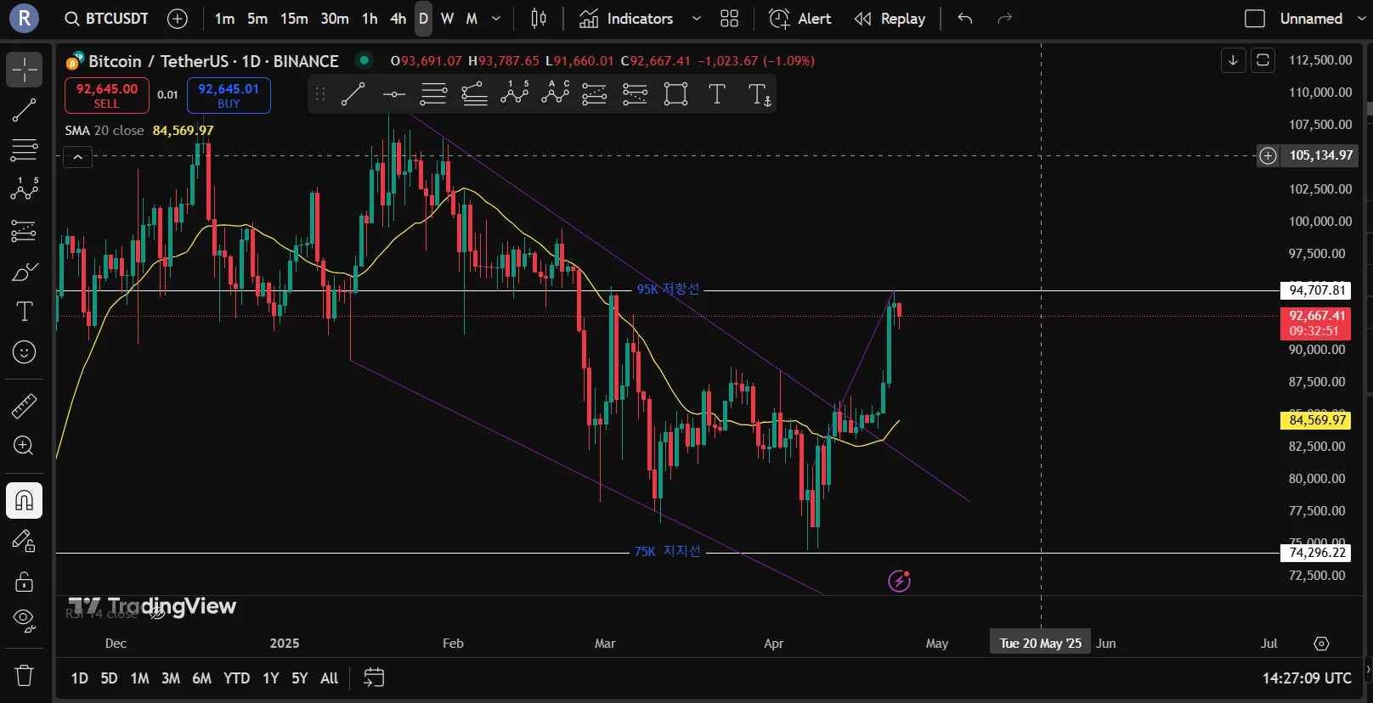1373x703 pixels.
Task: Open the Fibonacci tools in left sidebar
Action: pos(25,149)
